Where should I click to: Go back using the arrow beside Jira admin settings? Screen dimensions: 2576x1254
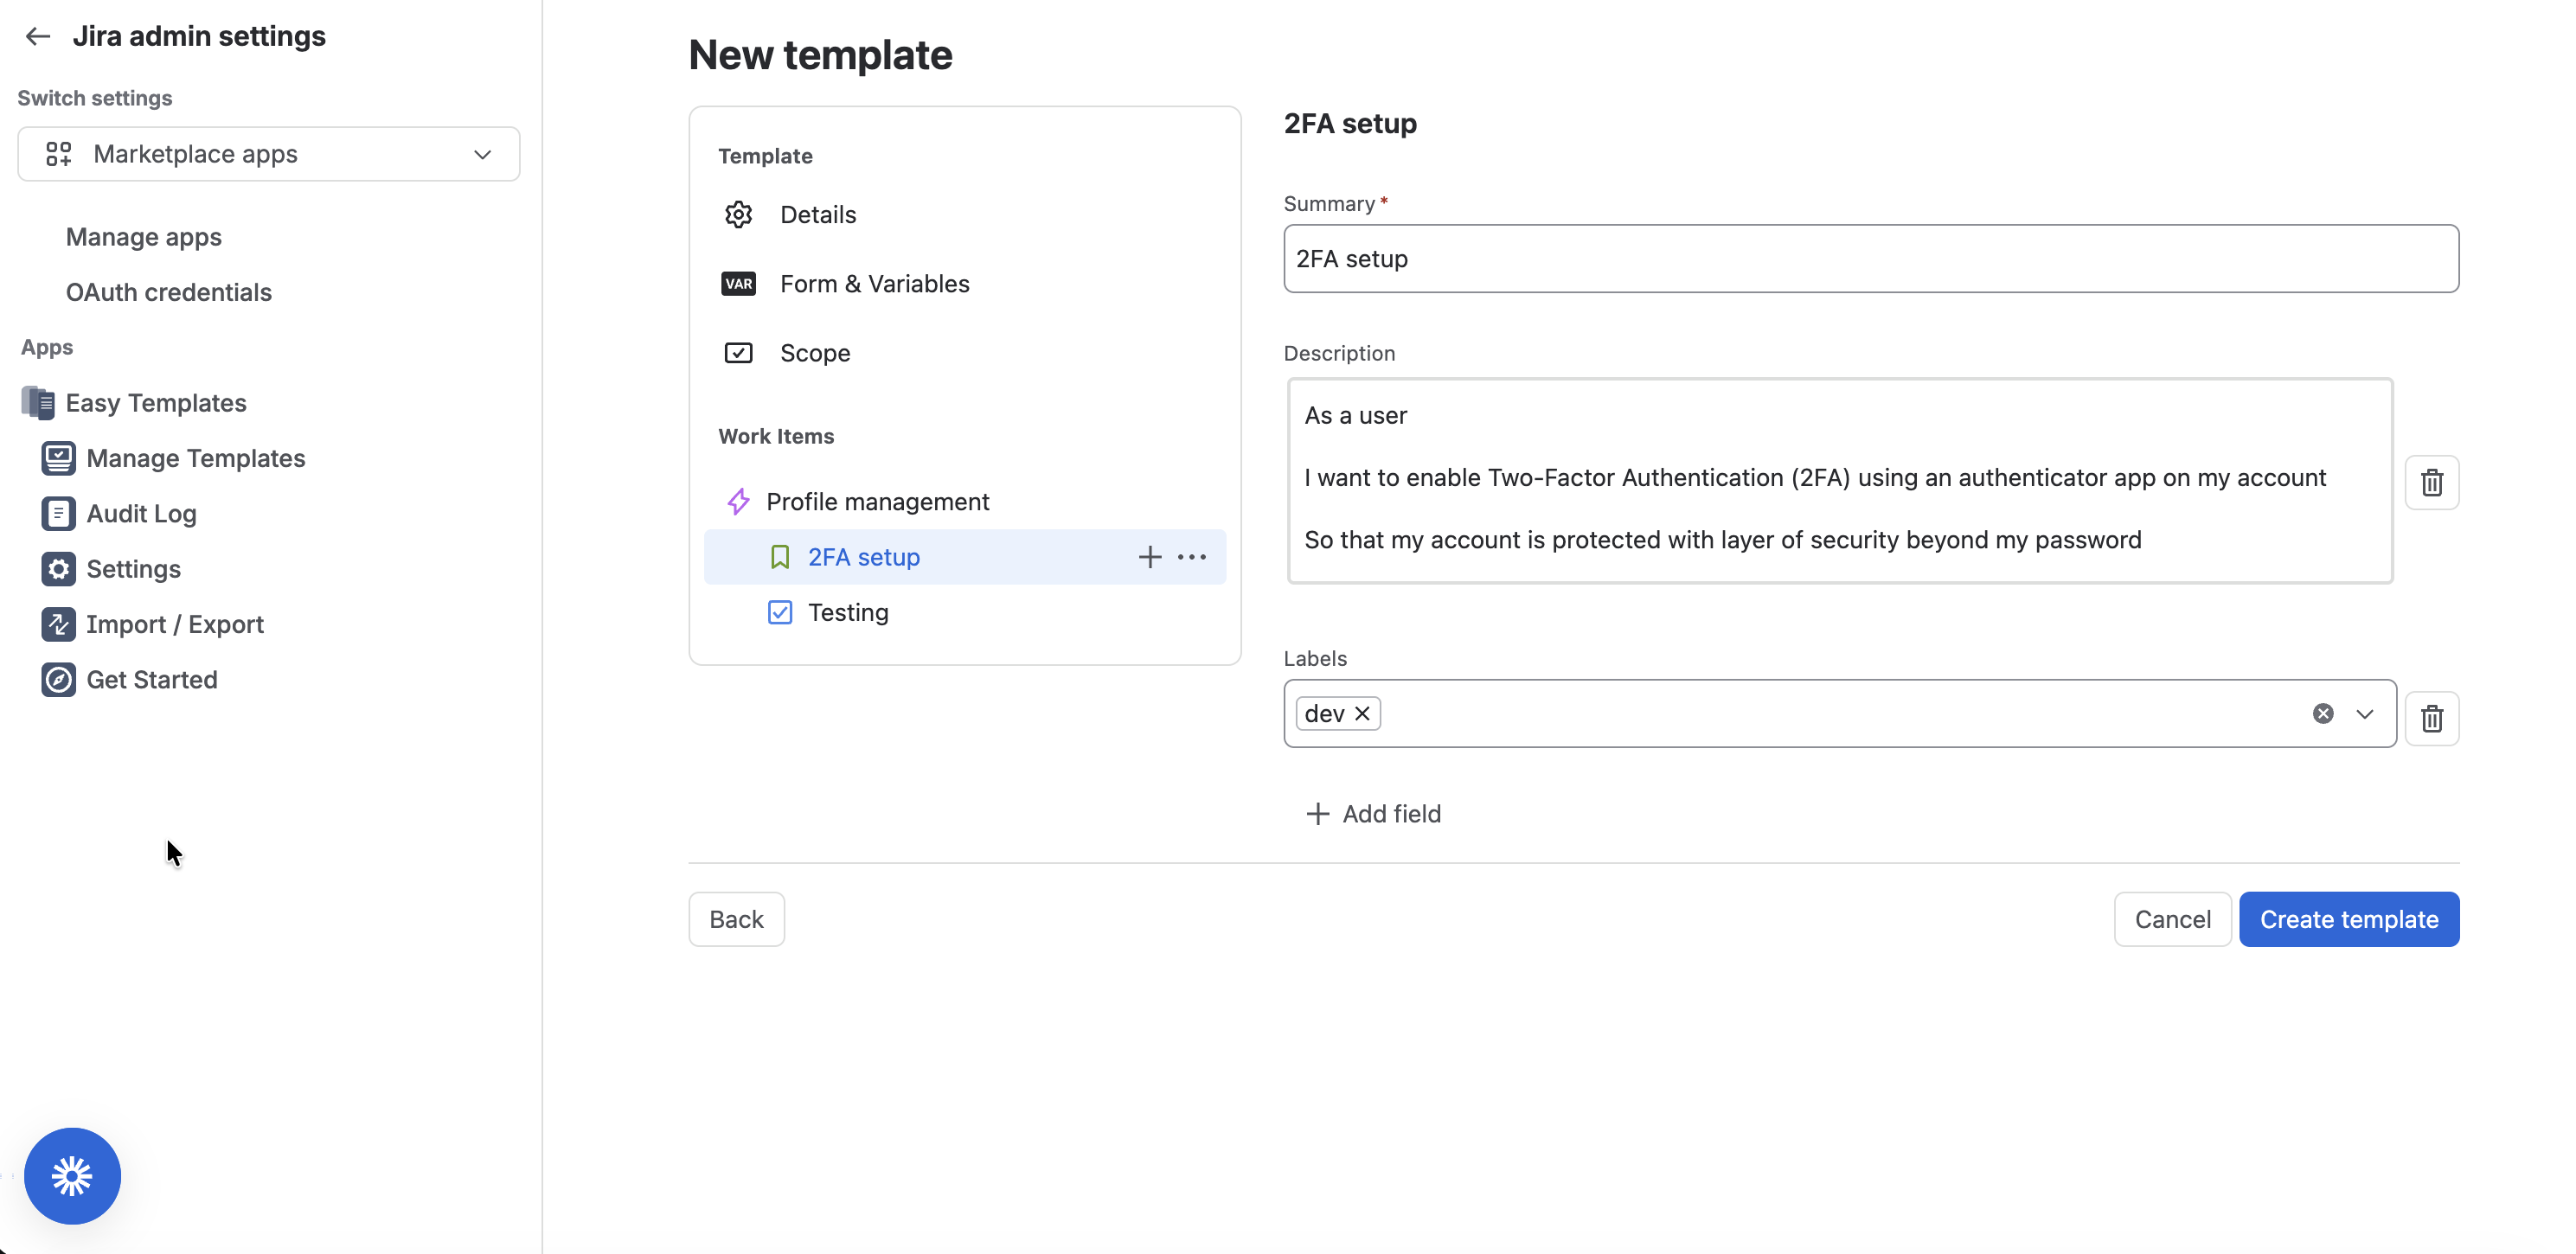click(38, 36)
